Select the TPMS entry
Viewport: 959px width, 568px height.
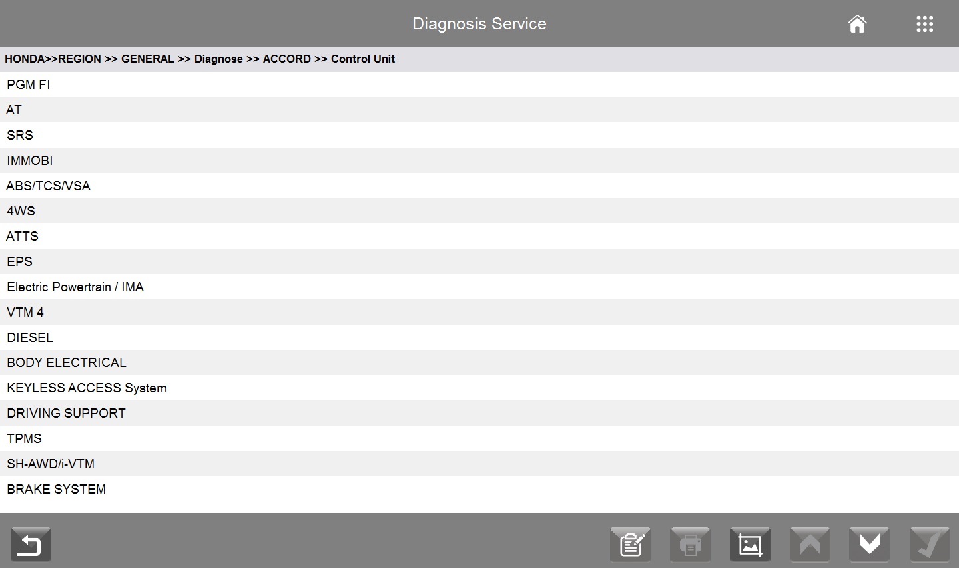pos(479,438)
